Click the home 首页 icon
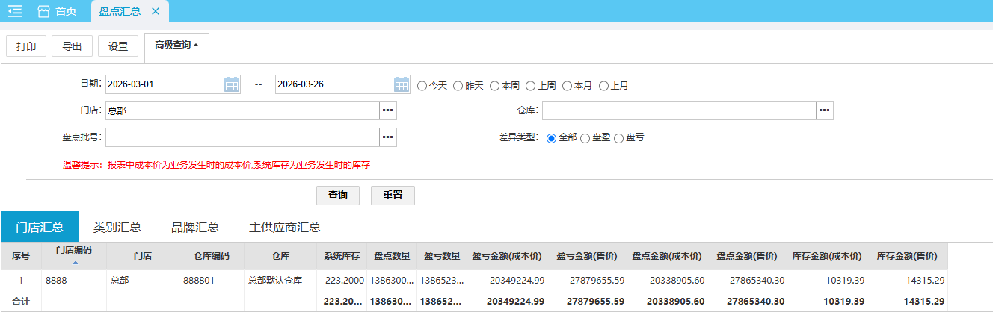 [x=44, y=11]
